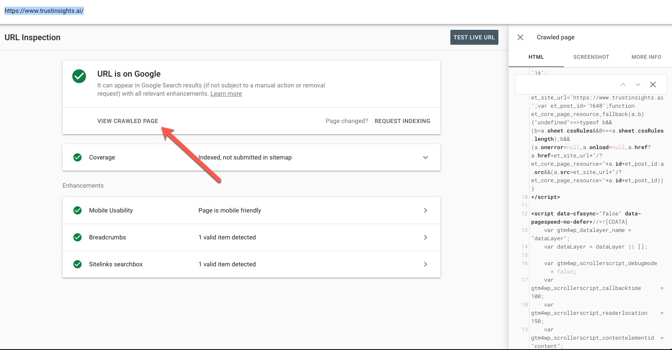The height and width of the screenshot is (350, 672).
Task: Click the 'URL Inspection' heading
Action: pos(32,37)
